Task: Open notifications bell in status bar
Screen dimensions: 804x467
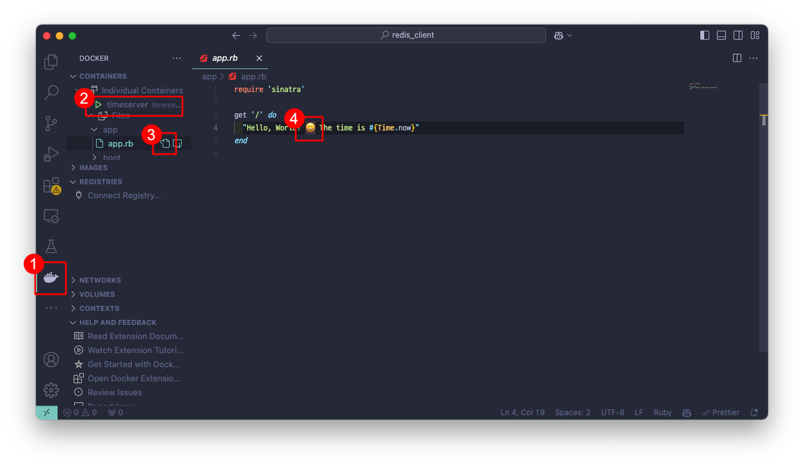Action: [x=754, y=413]
